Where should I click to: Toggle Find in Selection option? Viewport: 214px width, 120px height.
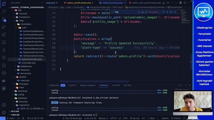click(x=171, y=12)
